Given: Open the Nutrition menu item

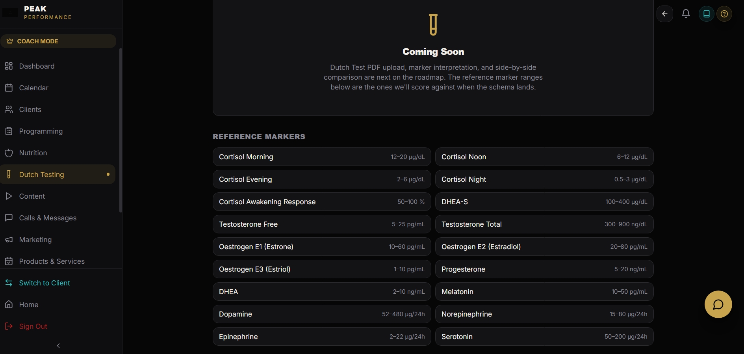Looking at the screenshot, I should tap(58, 153).
